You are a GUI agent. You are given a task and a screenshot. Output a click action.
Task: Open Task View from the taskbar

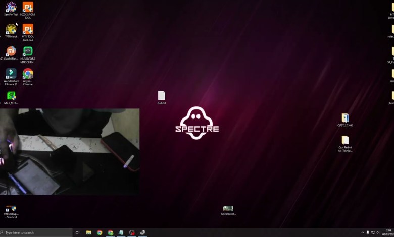[77, 232]
